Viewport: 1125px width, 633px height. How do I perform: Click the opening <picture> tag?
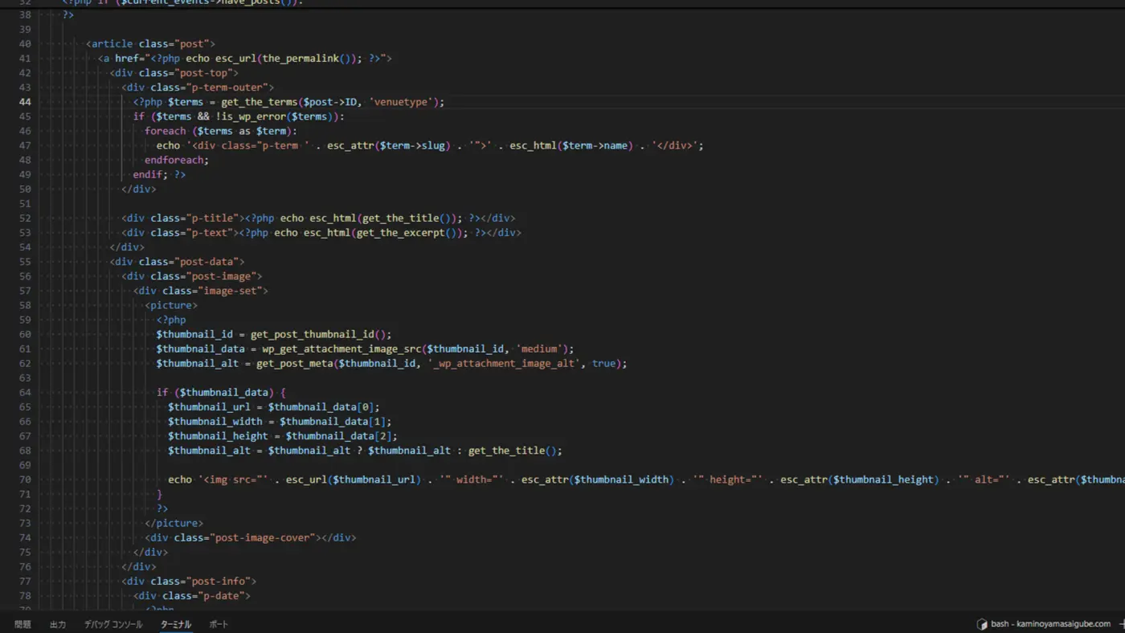(171, 305)
